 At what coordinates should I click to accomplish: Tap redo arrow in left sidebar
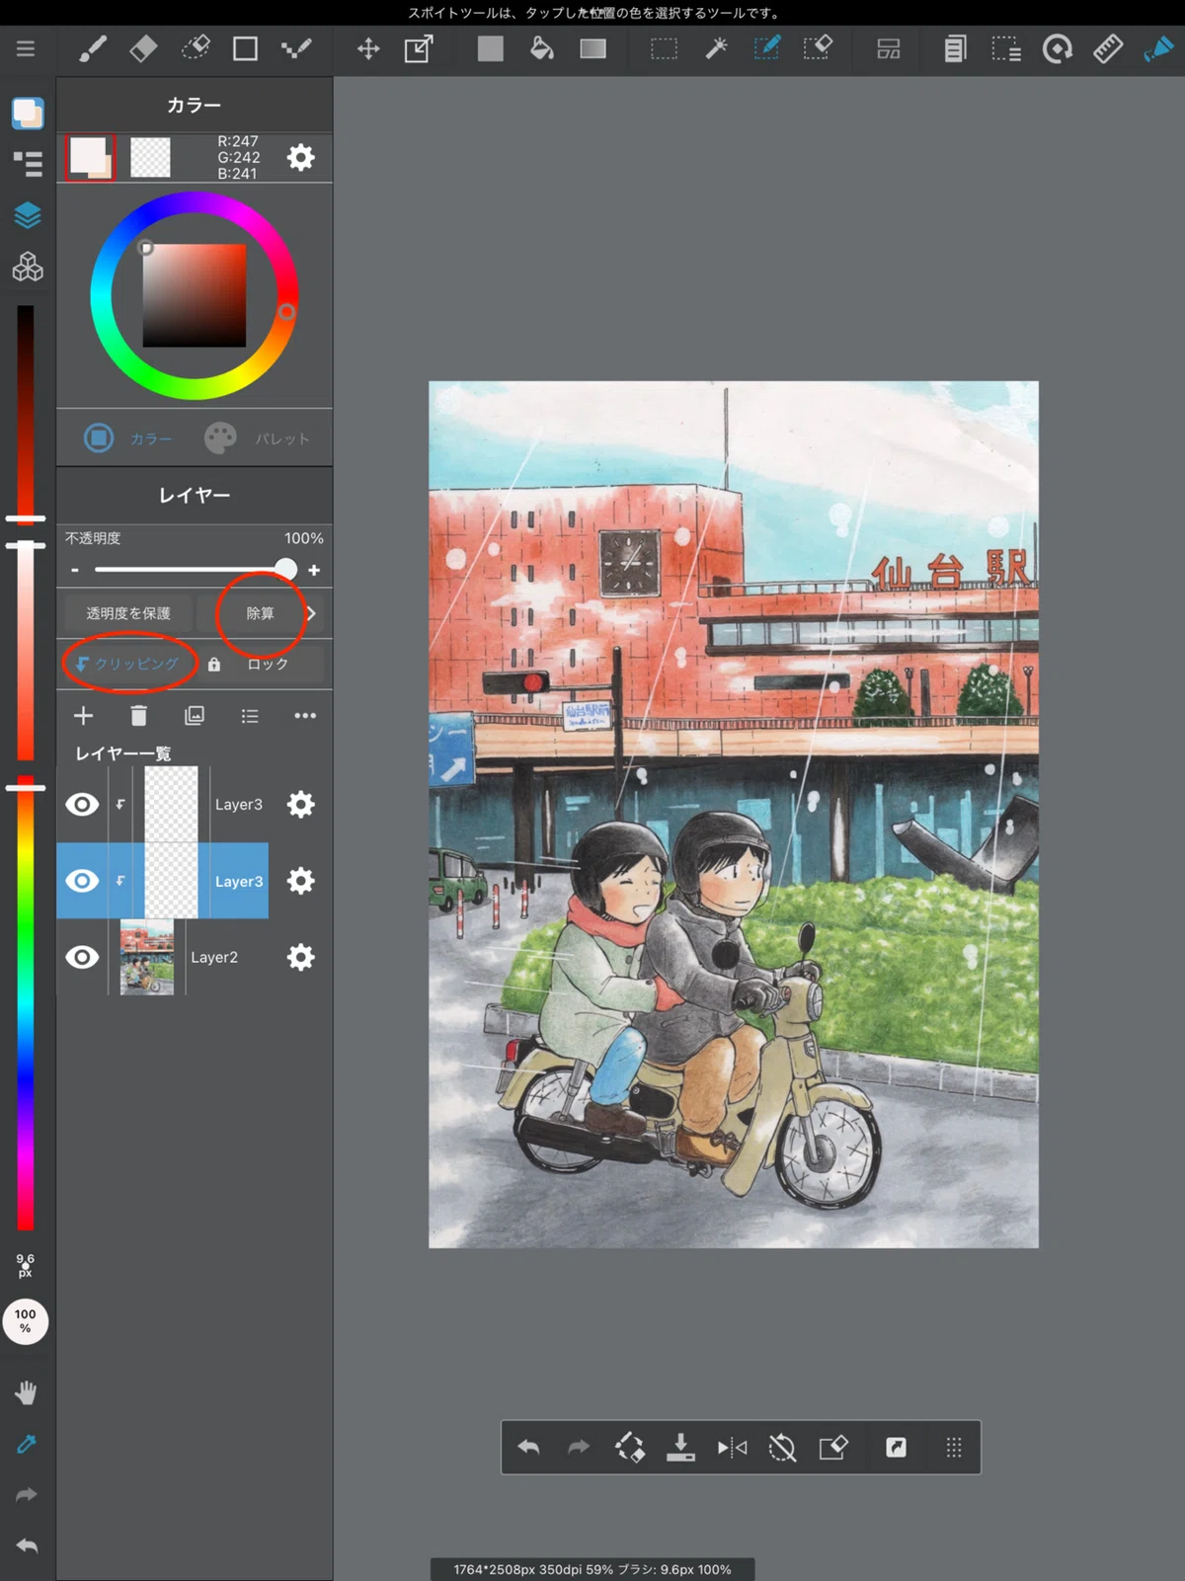click(27, 1494)
